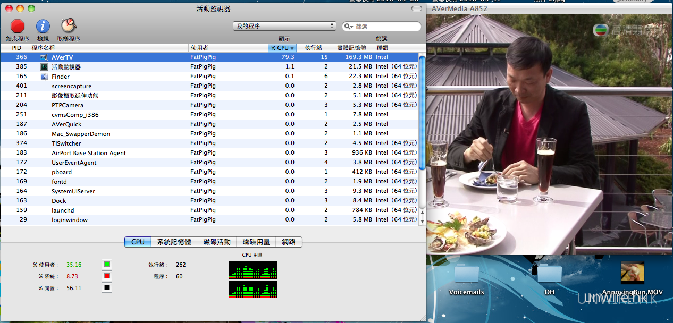Click the red 結束程序 stop-sign icon
Image resolution: width=673 pixels, height=323 pixels.
pos(18,26)
